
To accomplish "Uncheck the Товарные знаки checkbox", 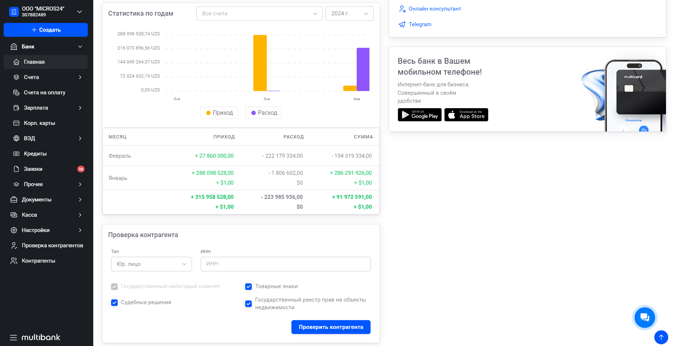I will coord(248,287).
